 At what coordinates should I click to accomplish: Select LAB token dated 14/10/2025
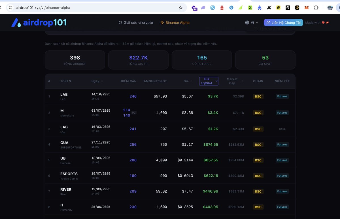(x=170, y=96)
